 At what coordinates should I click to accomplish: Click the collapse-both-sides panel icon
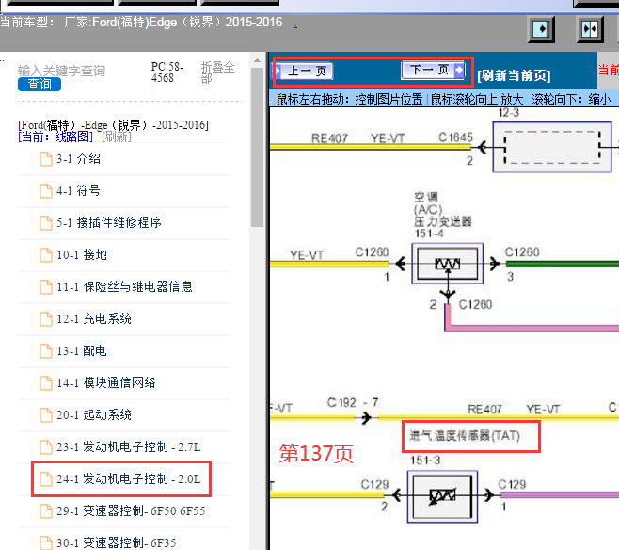pyautogui.click(x=590, y=29)
